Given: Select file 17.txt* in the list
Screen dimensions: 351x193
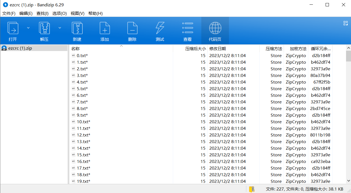Looking at the screenshot, I should pyautogui.click(x=83, y=168).
